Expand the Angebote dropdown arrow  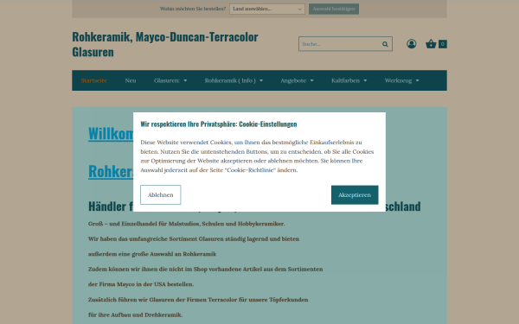[x=311, y=80]
